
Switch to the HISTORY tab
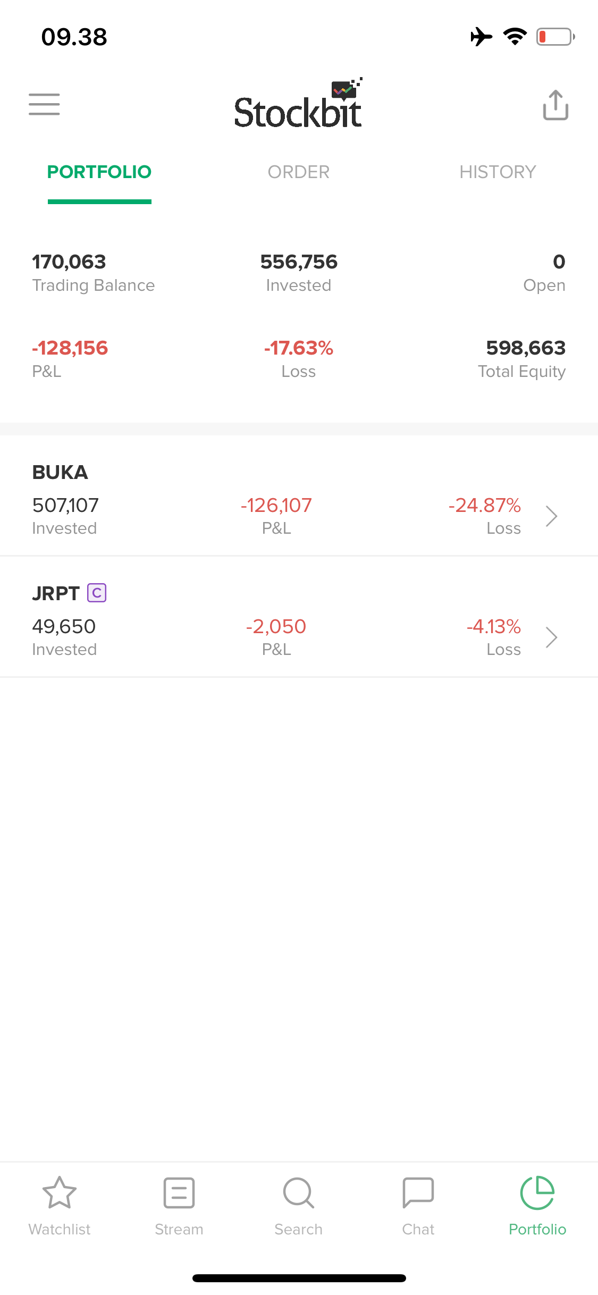pyautogui.click(x=498, y=172)
